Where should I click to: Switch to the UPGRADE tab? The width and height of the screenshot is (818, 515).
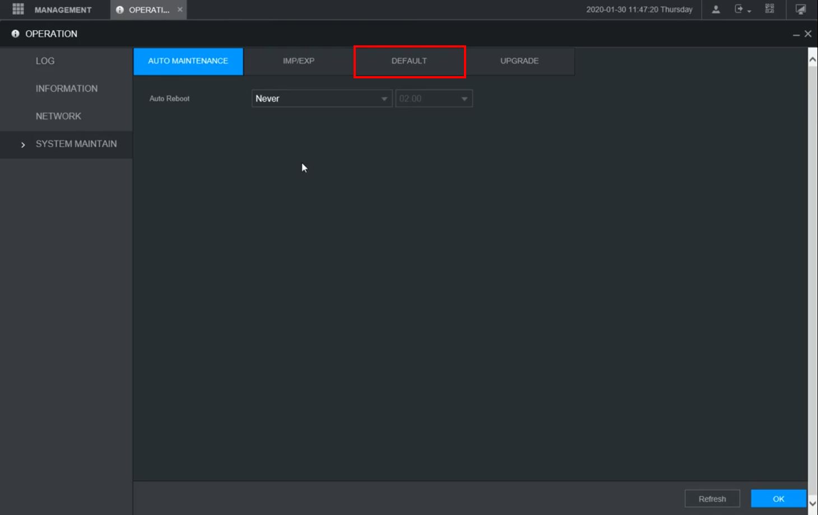pyautogui.click(x=519, y=61)
